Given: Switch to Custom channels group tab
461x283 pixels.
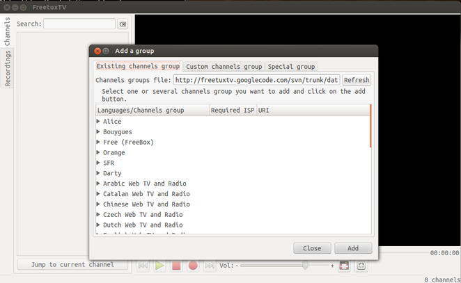Looking at the screenshot, I should coord(224,67).
